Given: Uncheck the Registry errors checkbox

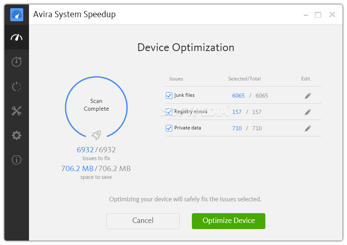Looking at the screenshot, I should [x=169, y=112].
